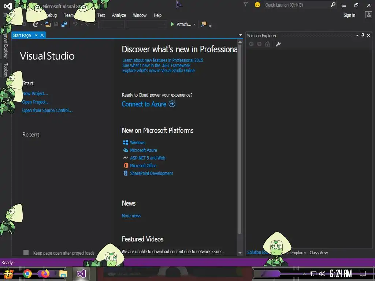Open the Analyze menu
This screenshot has width=375, height=281.
[119, 15]
